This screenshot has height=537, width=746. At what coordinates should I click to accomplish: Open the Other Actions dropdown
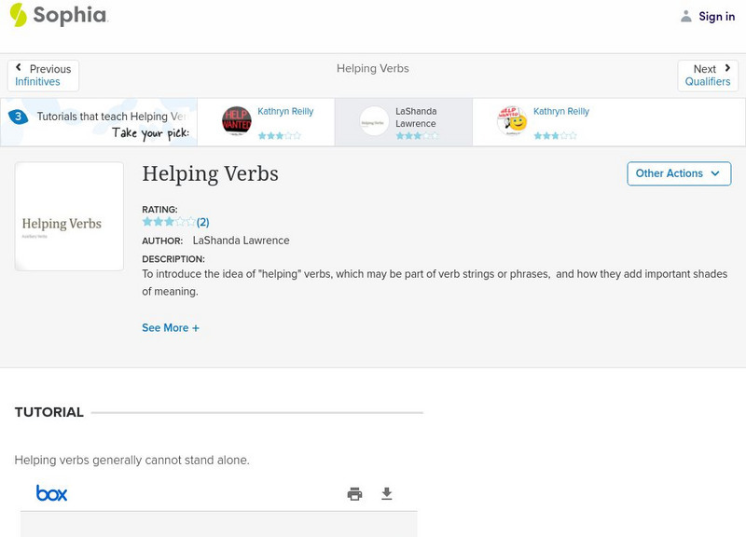[678, 173]
